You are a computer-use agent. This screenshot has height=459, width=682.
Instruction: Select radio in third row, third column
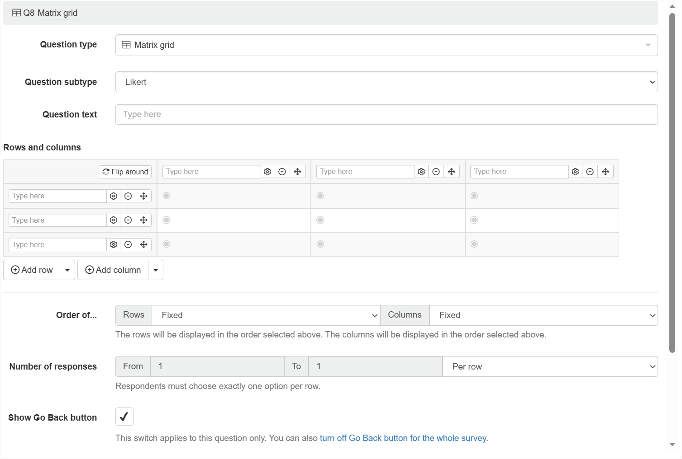[474, 244]
